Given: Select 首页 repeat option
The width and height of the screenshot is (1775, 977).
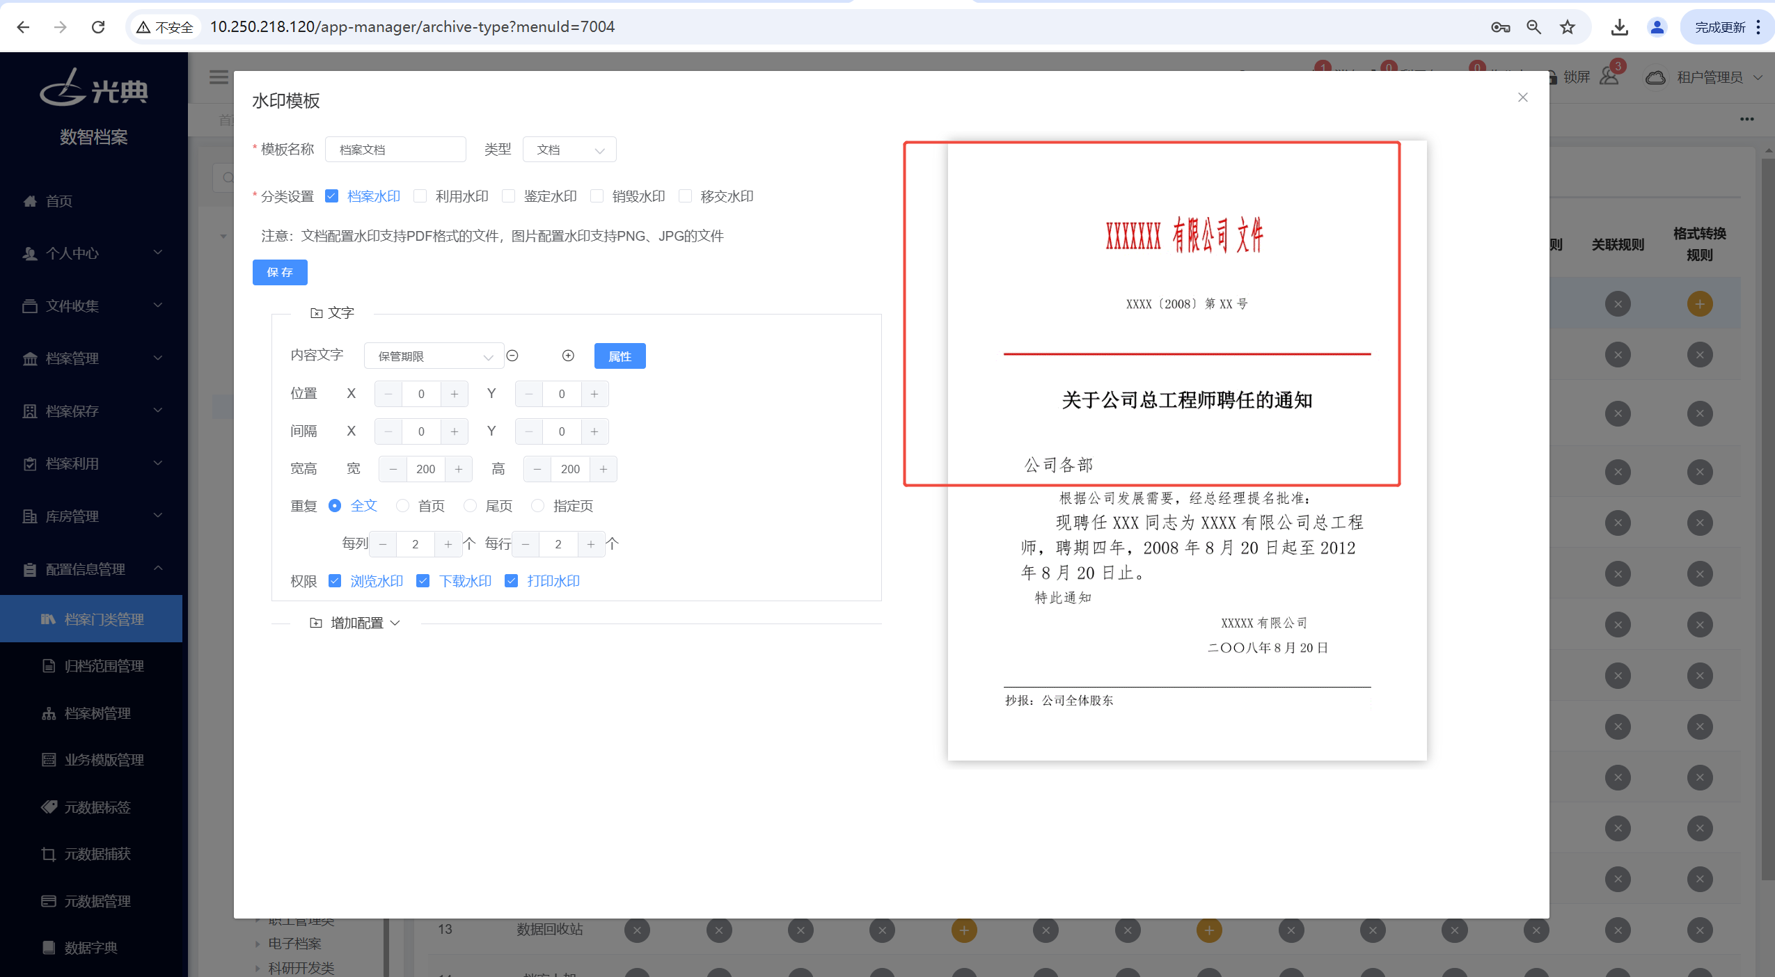Looking at the screenshot, I should point(402,506).
